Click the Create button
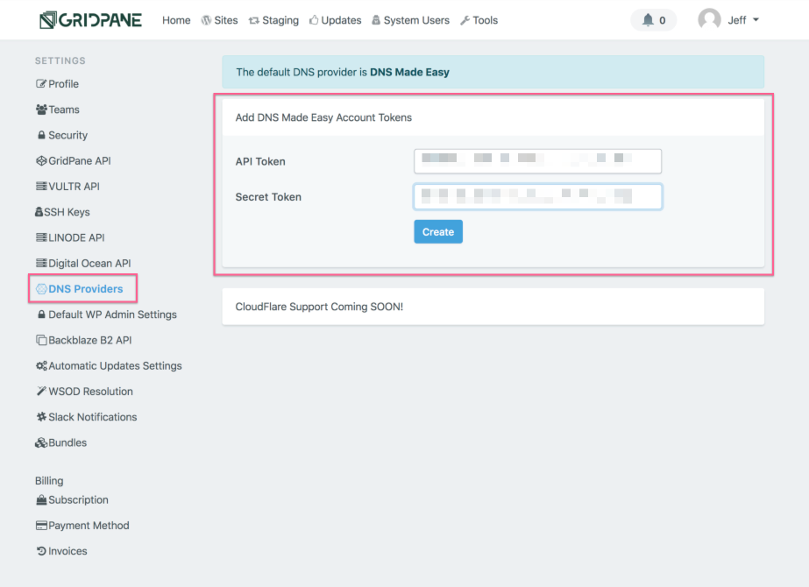This screenshot has height=587, width=809. point(438,231)
